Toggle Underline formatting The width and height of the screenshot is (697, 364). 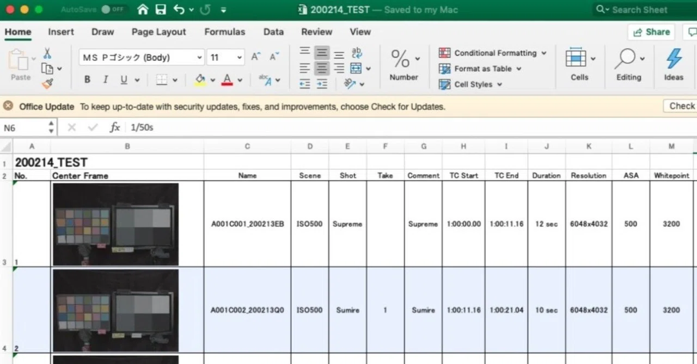coord(124,80)
